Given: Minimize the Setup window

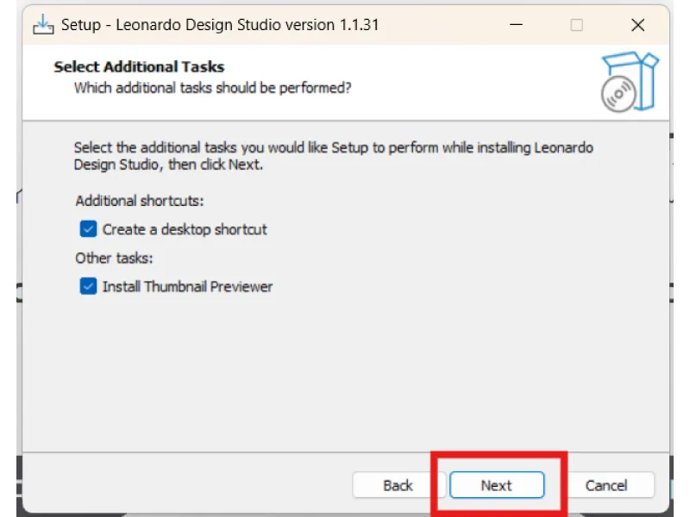Looking at the screenshot, I should click(x=516, y=25).
